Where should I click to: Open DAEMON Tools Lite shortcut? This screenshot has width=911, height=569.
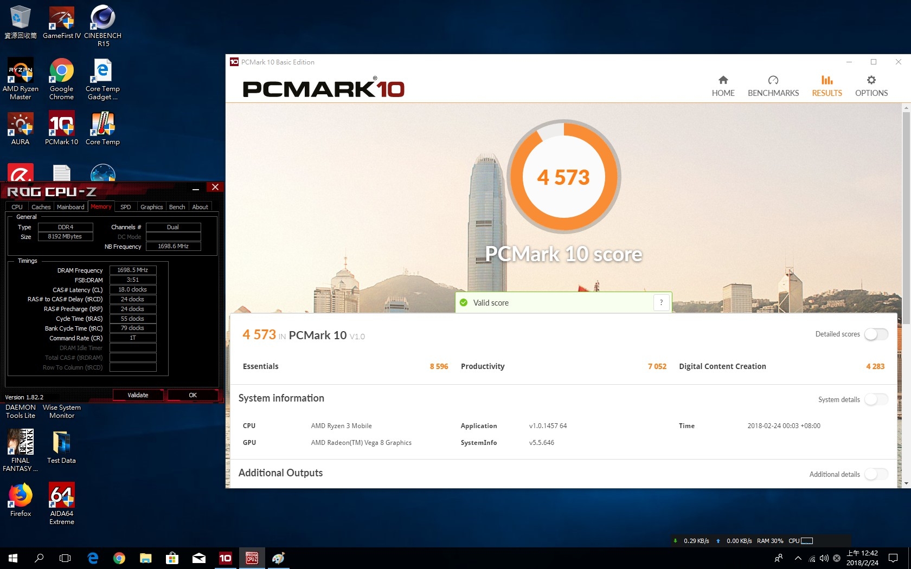click(x=21, y=411)
